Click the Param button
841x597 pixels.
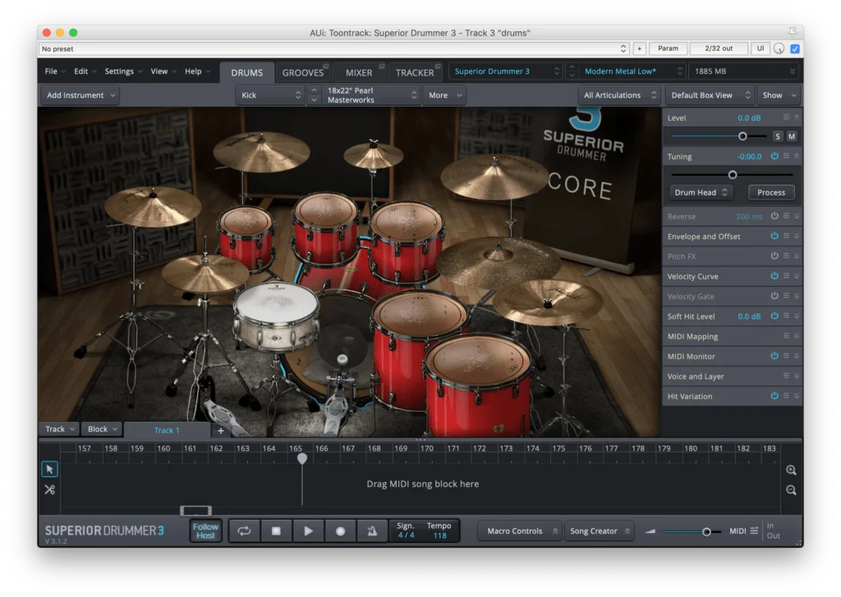click(668, 48)
